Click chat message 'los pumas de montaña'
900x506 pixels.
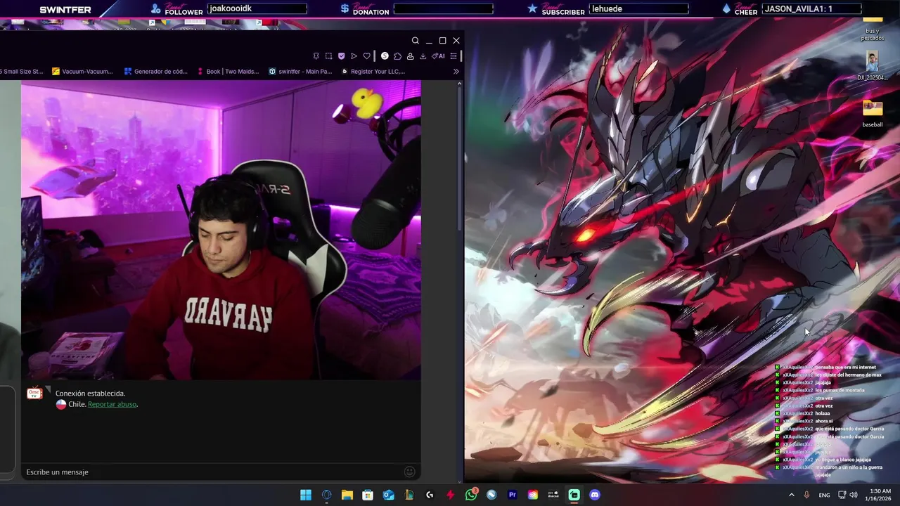tap(840, 390)
